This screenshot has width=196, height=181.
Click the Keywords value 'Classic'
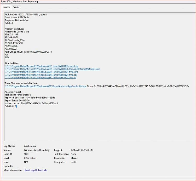[74, 158]
